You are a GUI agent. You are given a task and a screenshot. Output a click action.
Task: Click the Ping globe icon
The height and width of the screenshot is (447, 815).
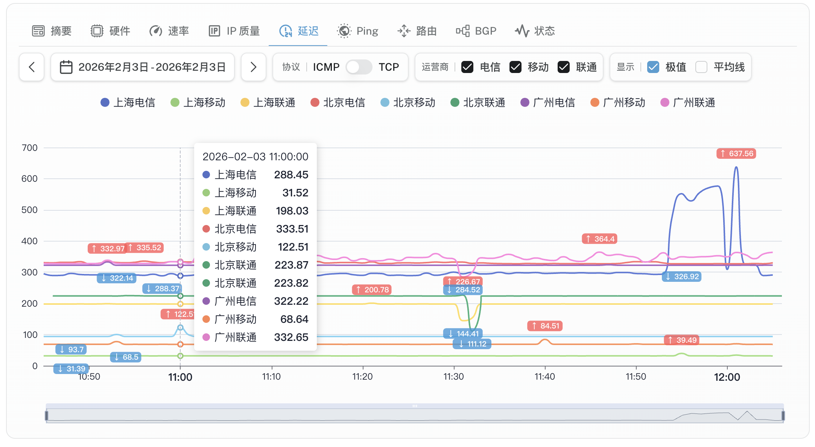(x=344, y=31)
